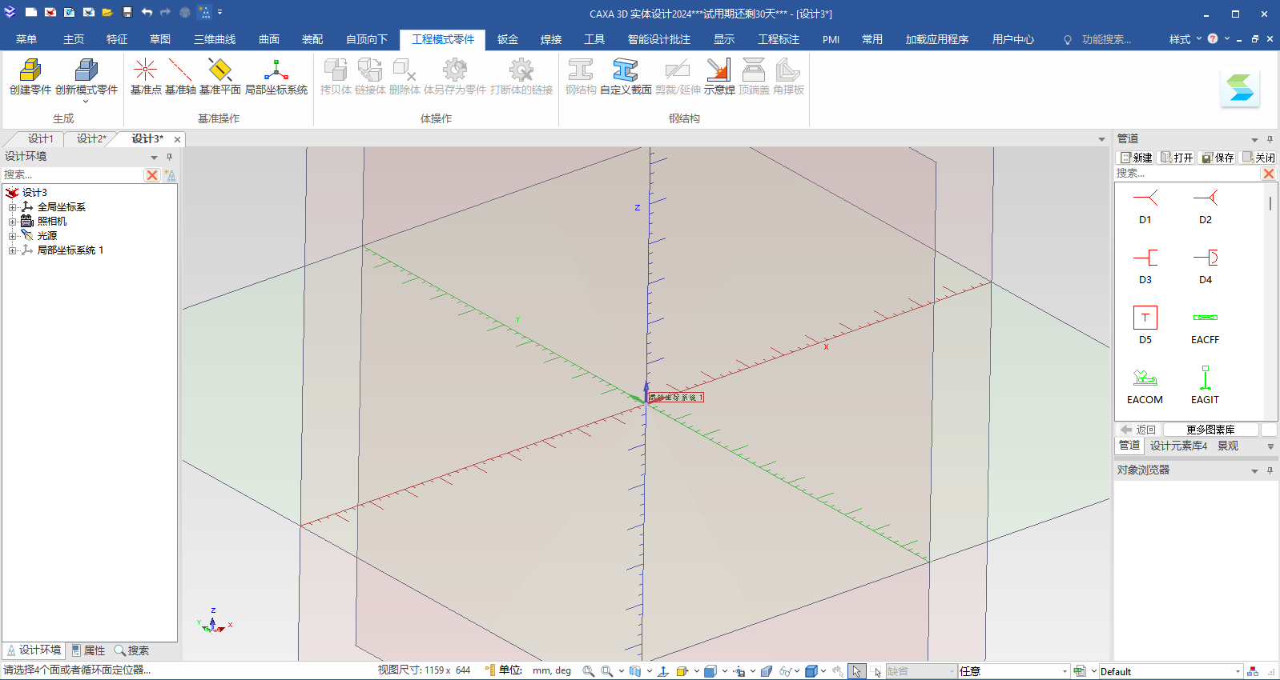Select the 基准轴 datum axis tool

coord(180,71)
